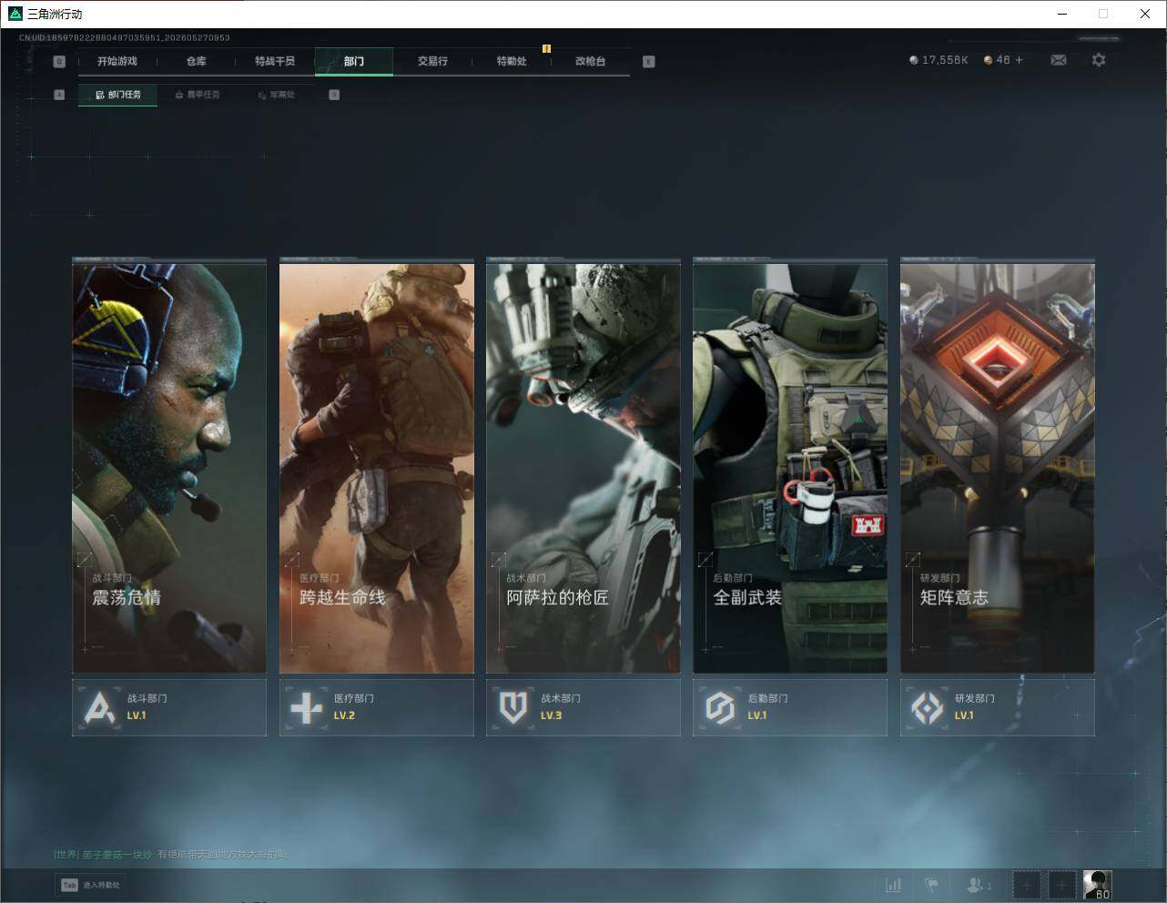Click the 17,558K silver coin balance
Viewport: 1167px width, 903px height.
click(939, 60)
